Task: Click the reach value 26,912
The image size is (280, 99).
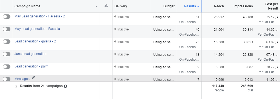Action: pyautogui.click(x=219, y=17)
